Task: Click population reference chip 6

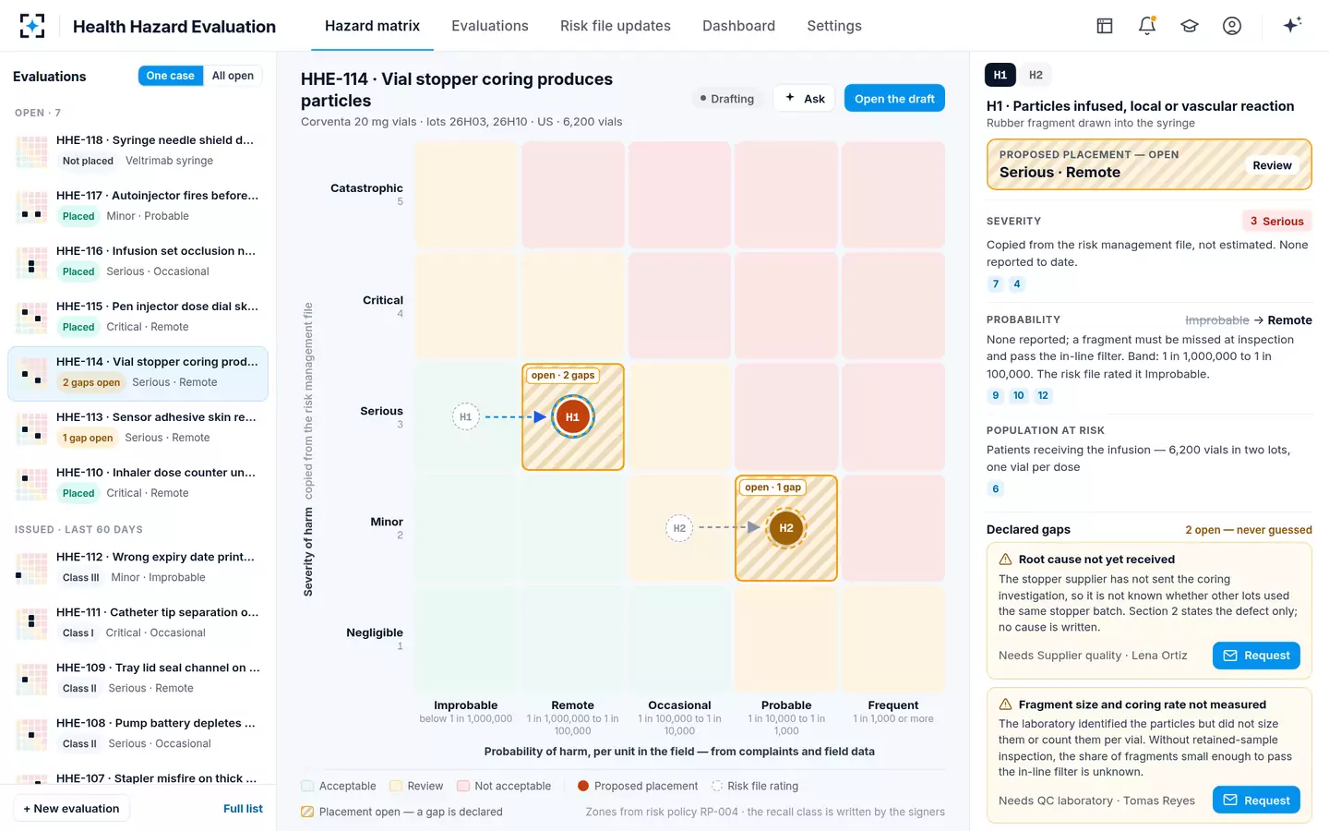Action: [995, 489]
